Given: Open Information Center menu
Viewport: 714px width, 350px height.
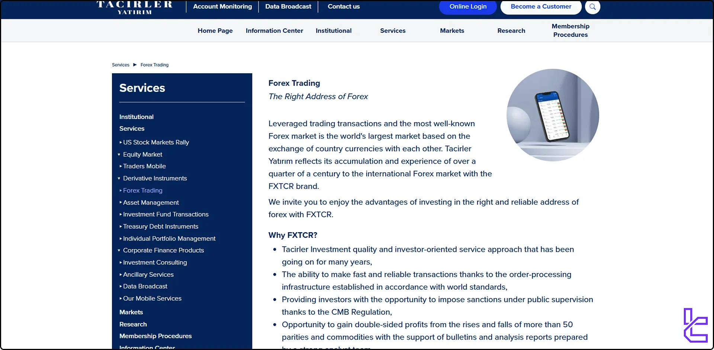Looking at the screenshot, I should (x=274, y=31).
